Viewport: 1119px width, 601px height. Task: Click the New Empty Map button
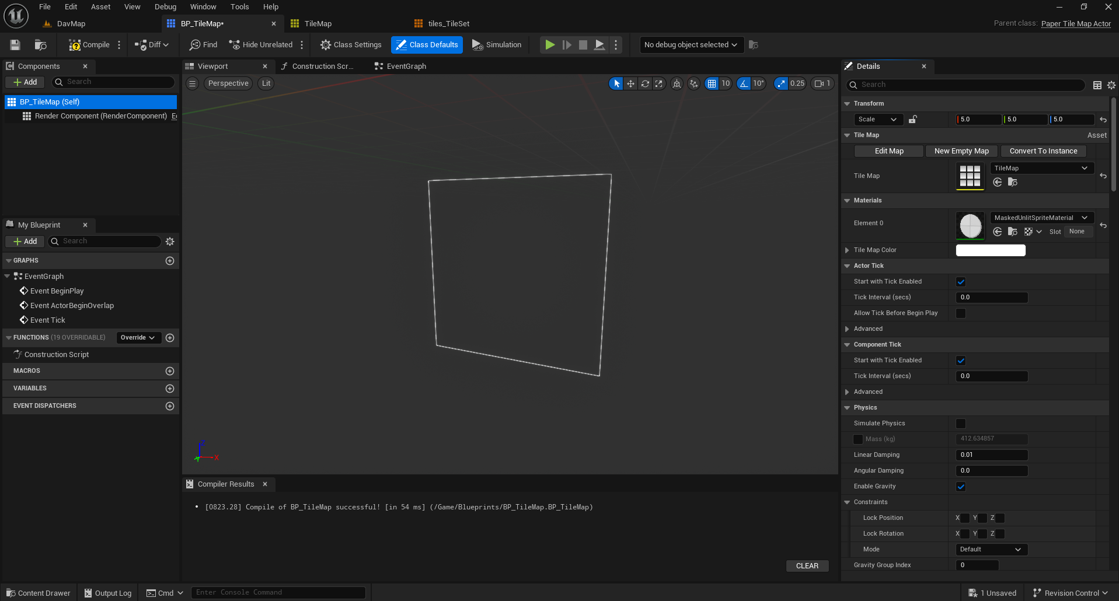click(961, 151)
